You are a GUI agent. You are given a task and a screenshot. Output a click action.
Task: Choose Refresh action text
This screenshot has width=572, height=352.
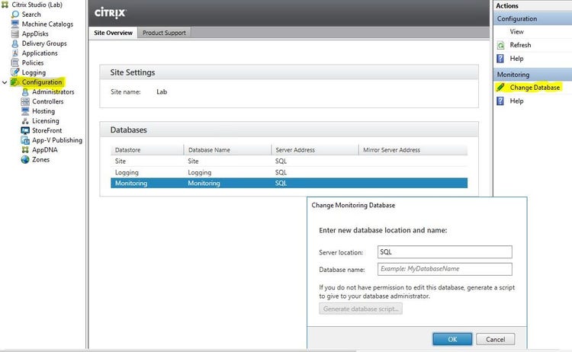520,45
